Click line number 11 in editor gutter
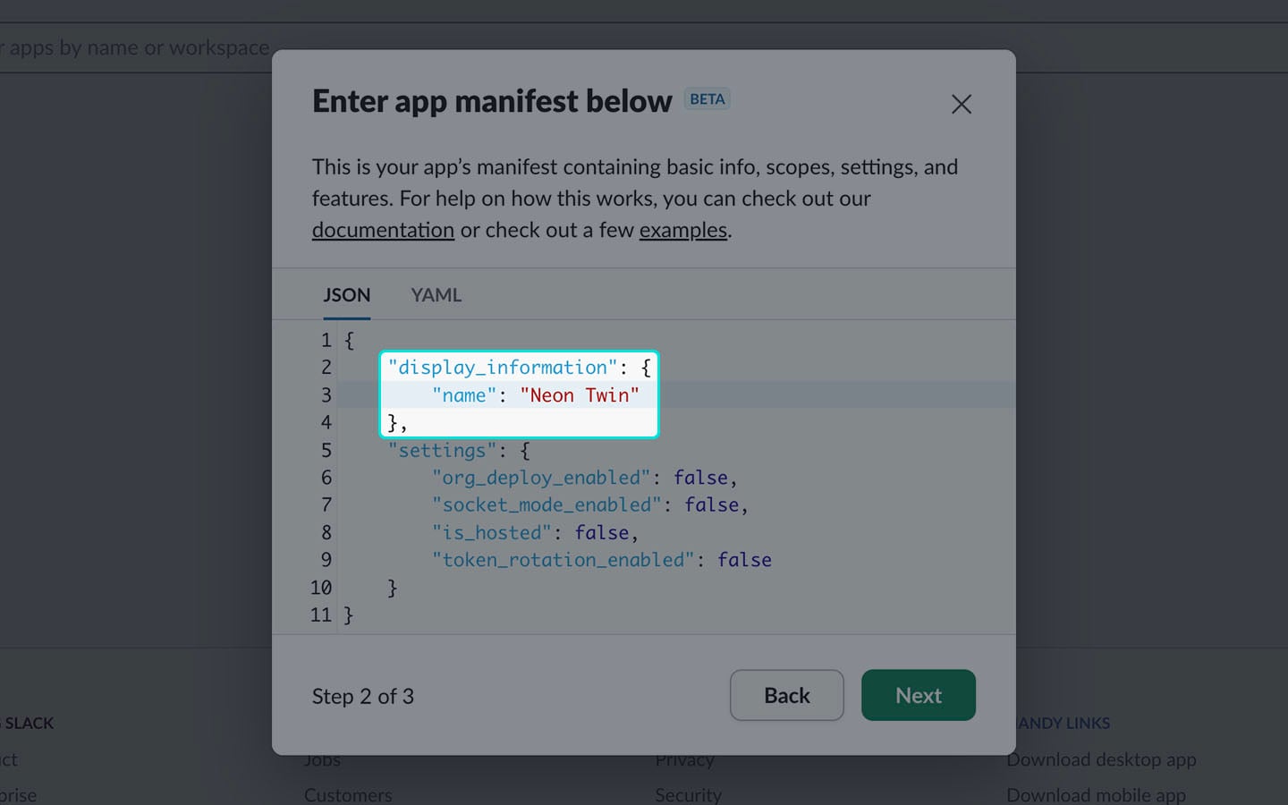The height and width of the screenshot is (805, 1288). click(320, 615)
